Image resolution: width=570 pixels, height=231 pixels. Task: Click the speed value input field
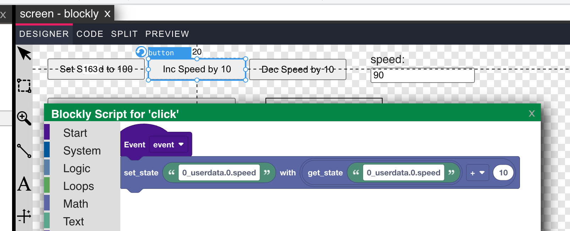click(x=422, y=75)
